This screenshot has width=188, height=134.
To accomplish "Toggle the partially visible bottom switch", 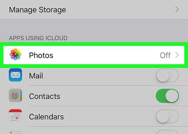I will tap(167, 132).
